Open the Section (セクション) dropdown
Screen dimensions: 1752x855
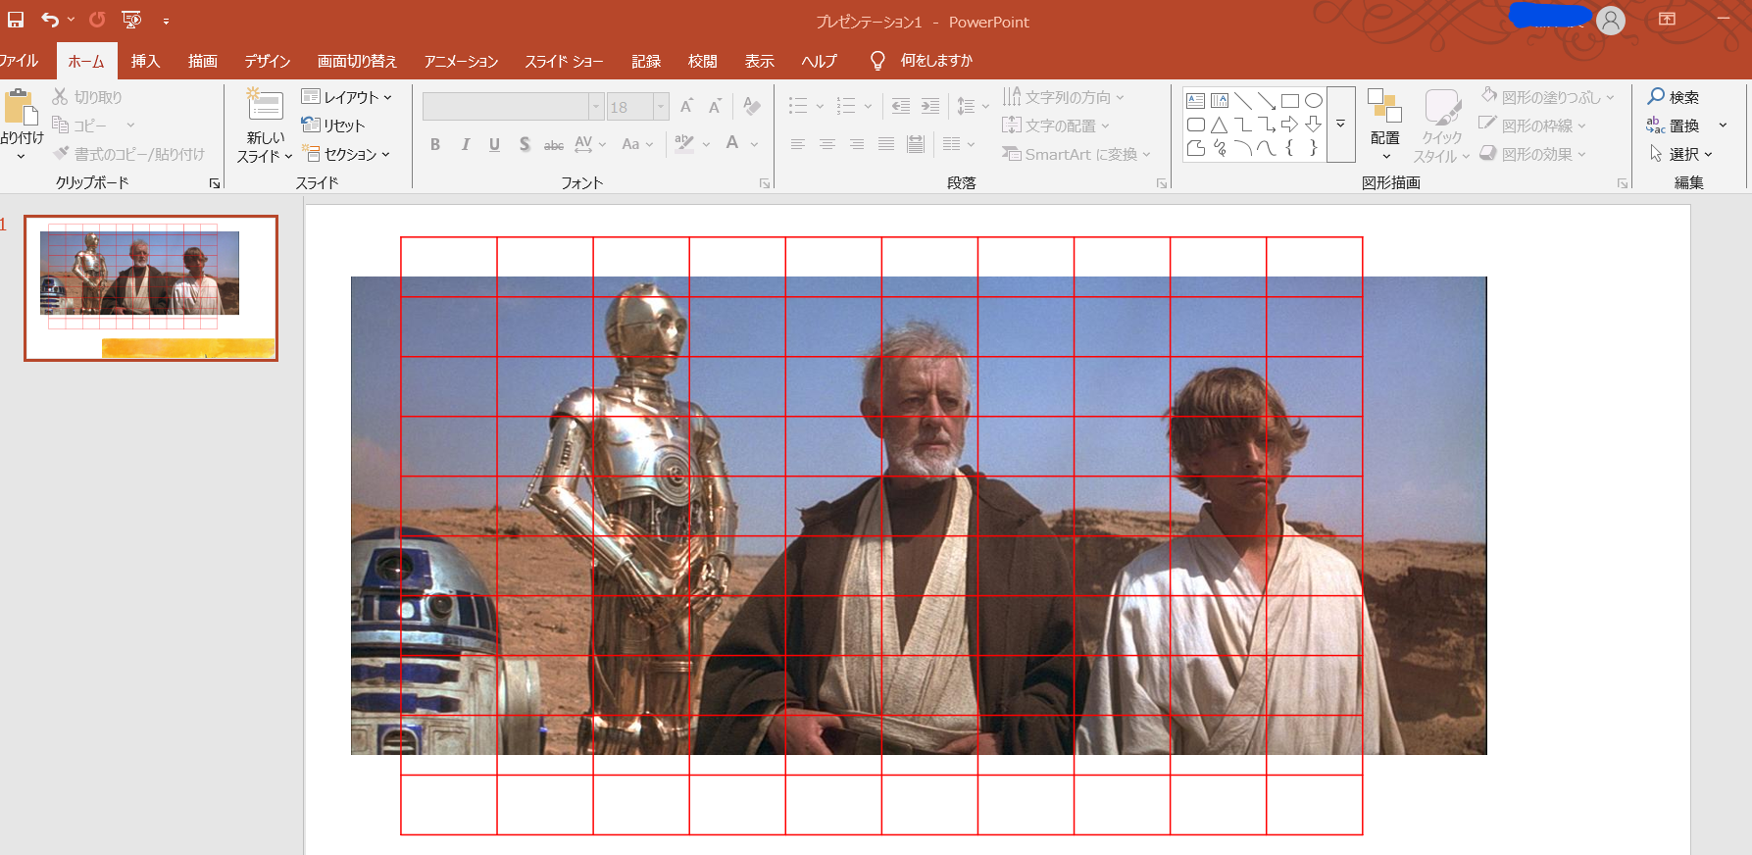click(346, 154)
